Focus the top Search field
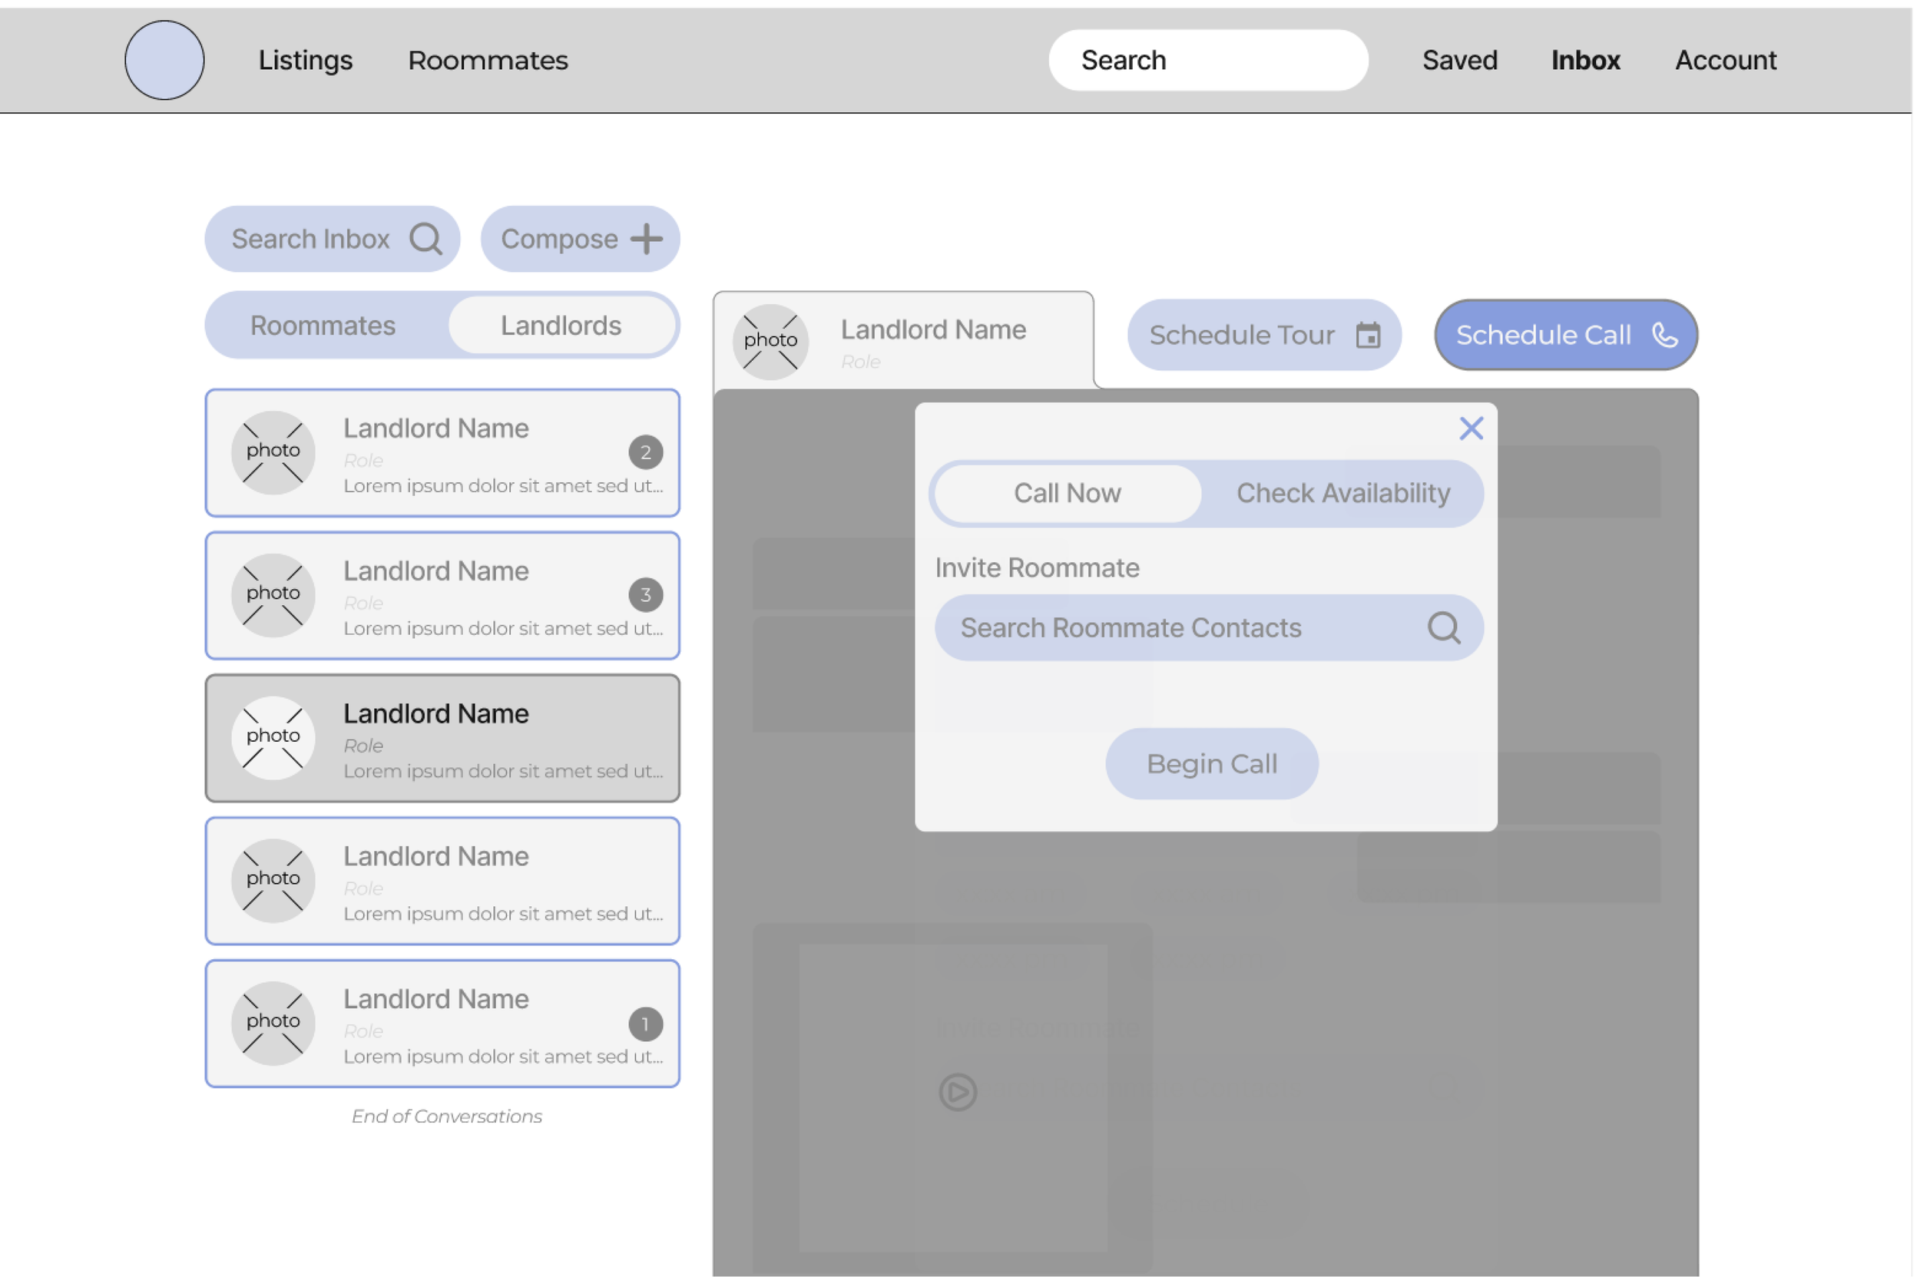The image size is (1920, 1277). (1207, 60)
